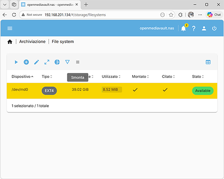The image size is (224, 179).
Task: Sort by Tipo column
Action: coord(47,77)
